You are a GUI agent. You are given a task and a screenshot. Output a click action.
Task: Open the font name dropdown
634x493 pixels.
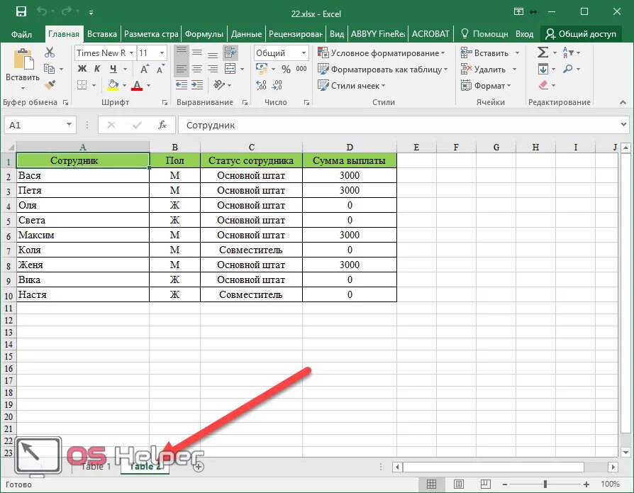click(131, 53)
